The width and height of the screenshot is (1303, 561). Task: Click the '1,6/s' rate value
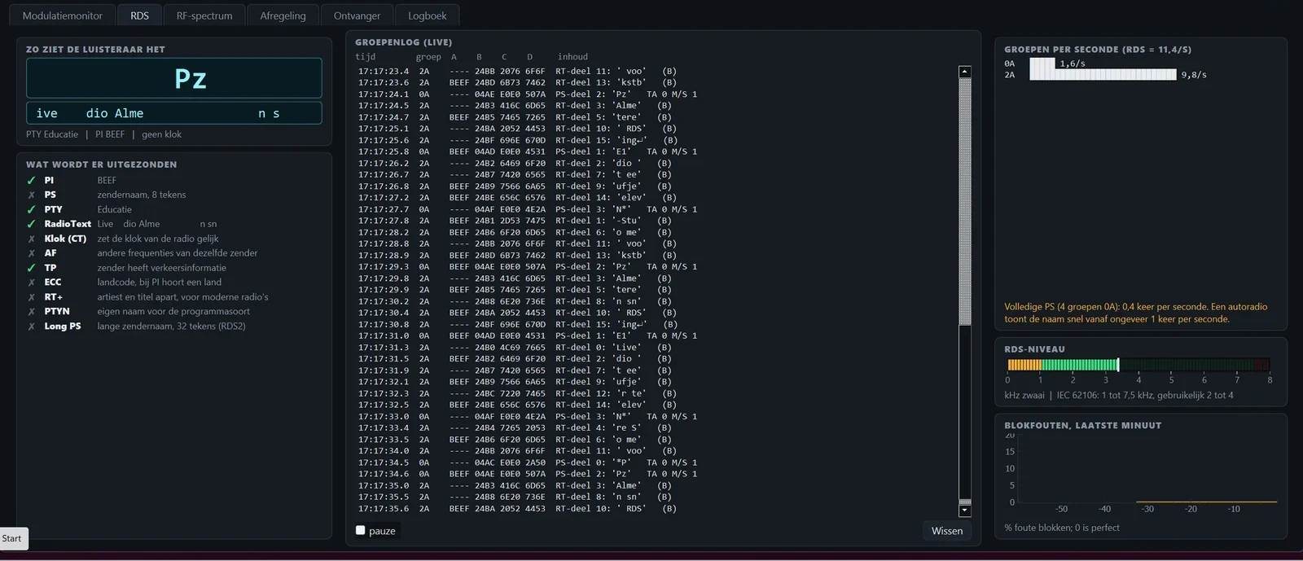tap(1073, 64)
